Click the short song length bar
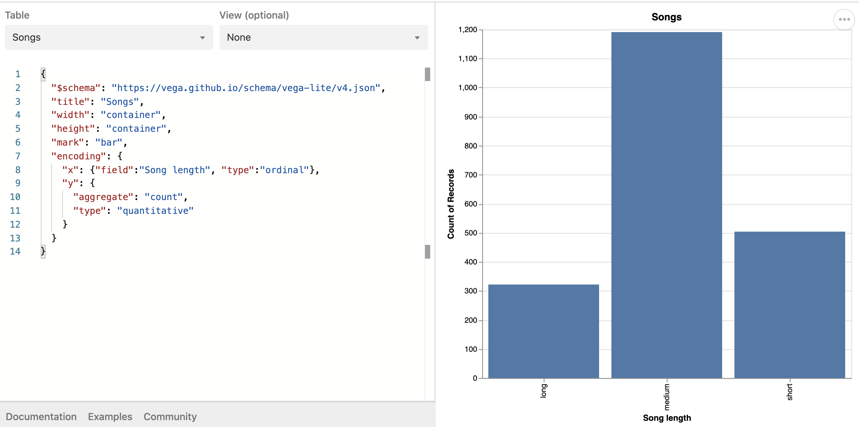Screen dimensions: 859x427 (789, 305)
